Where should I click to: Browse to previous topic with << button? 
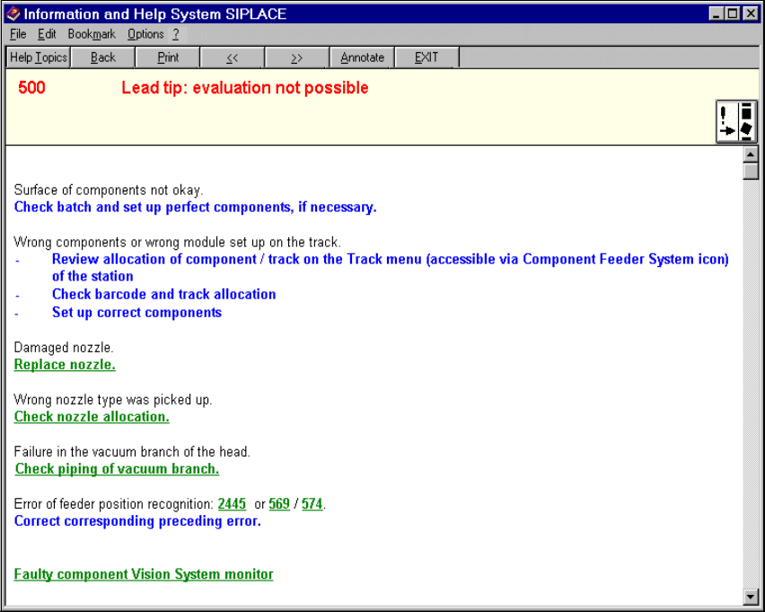tap(233, 58)
